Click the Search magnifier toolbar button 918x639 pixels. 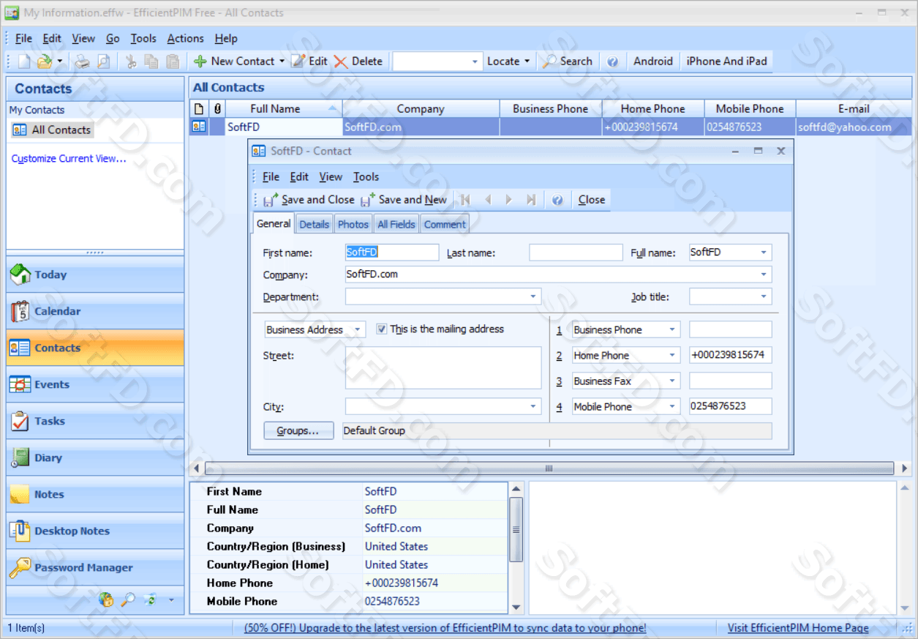(x=568, y=61)
